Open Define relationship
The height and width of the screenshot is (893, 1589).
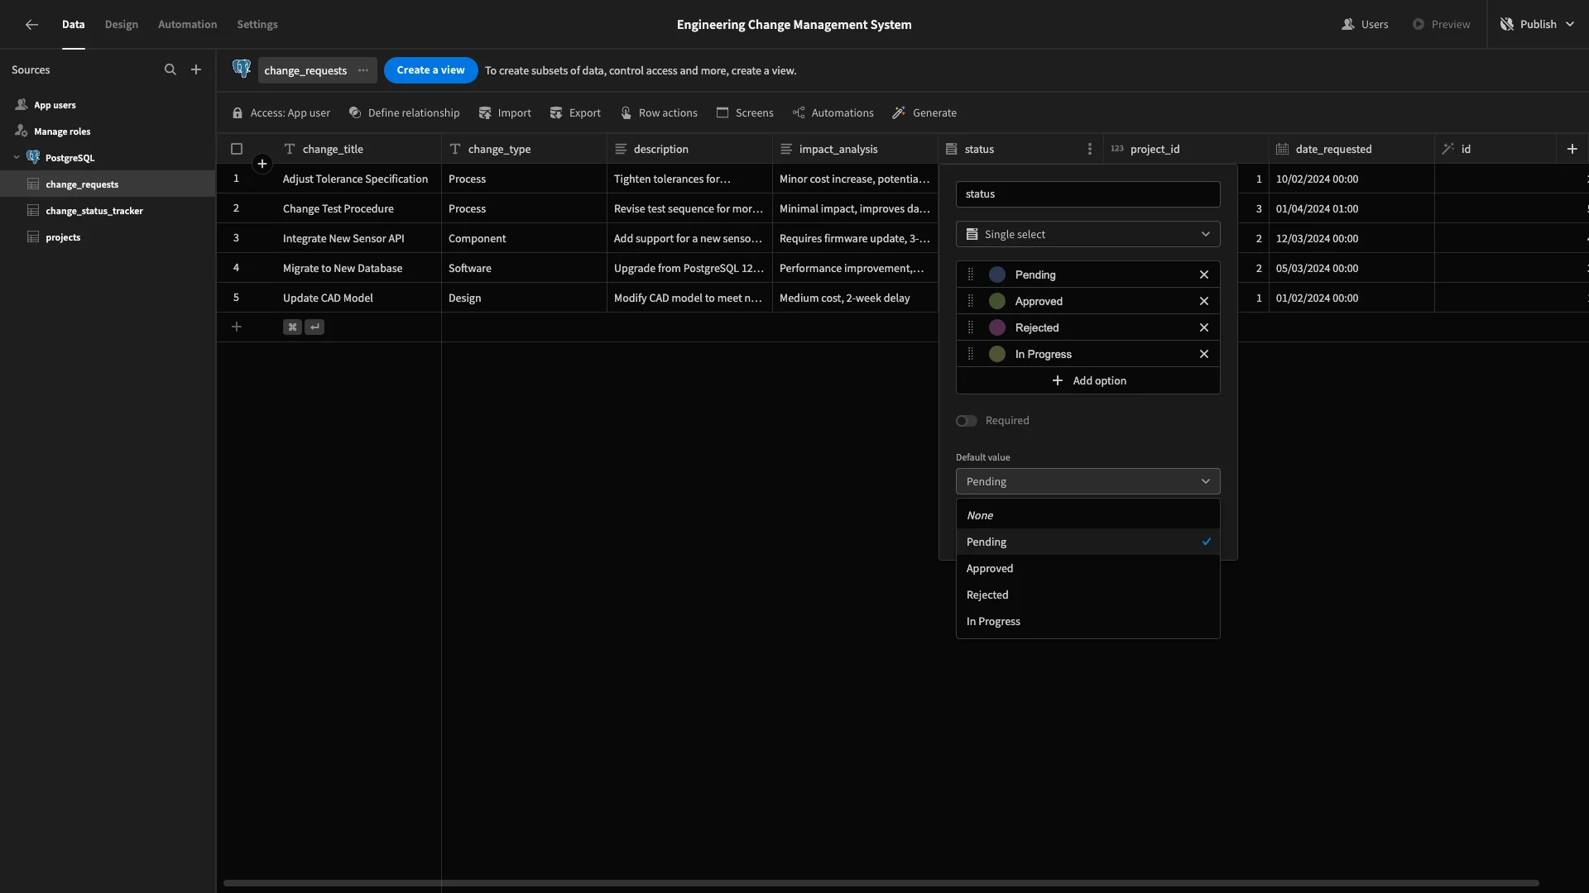click(x=404, y=113)
